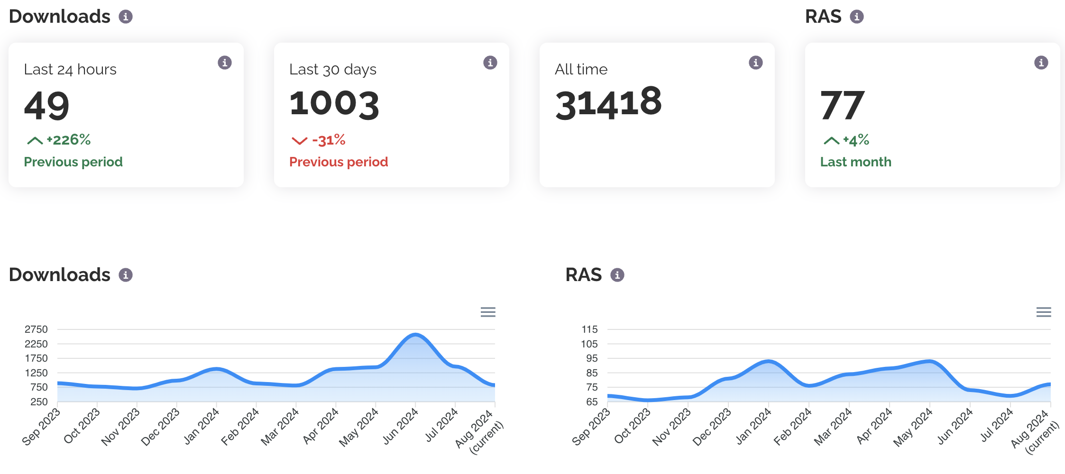Click Aug 2024 (current) label on Downloads chart
Screen dimensions: 1065x474
(479, 431)
